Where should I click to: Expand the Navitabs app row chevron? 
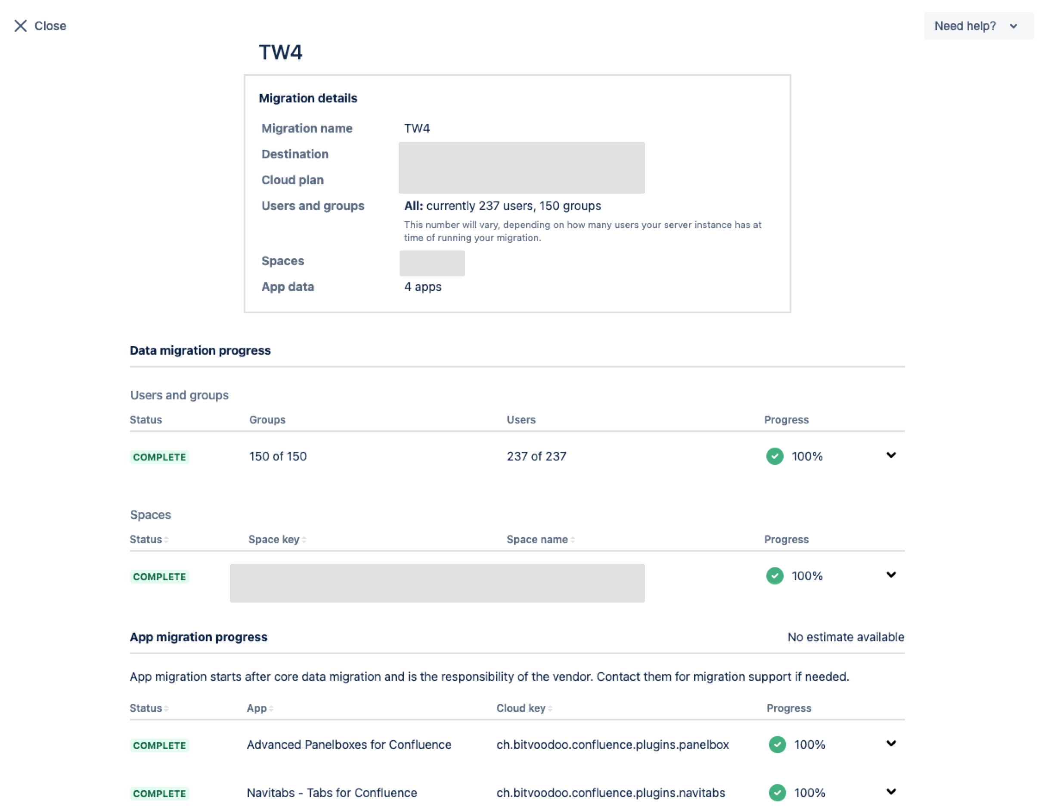click(x=890, y=791)
